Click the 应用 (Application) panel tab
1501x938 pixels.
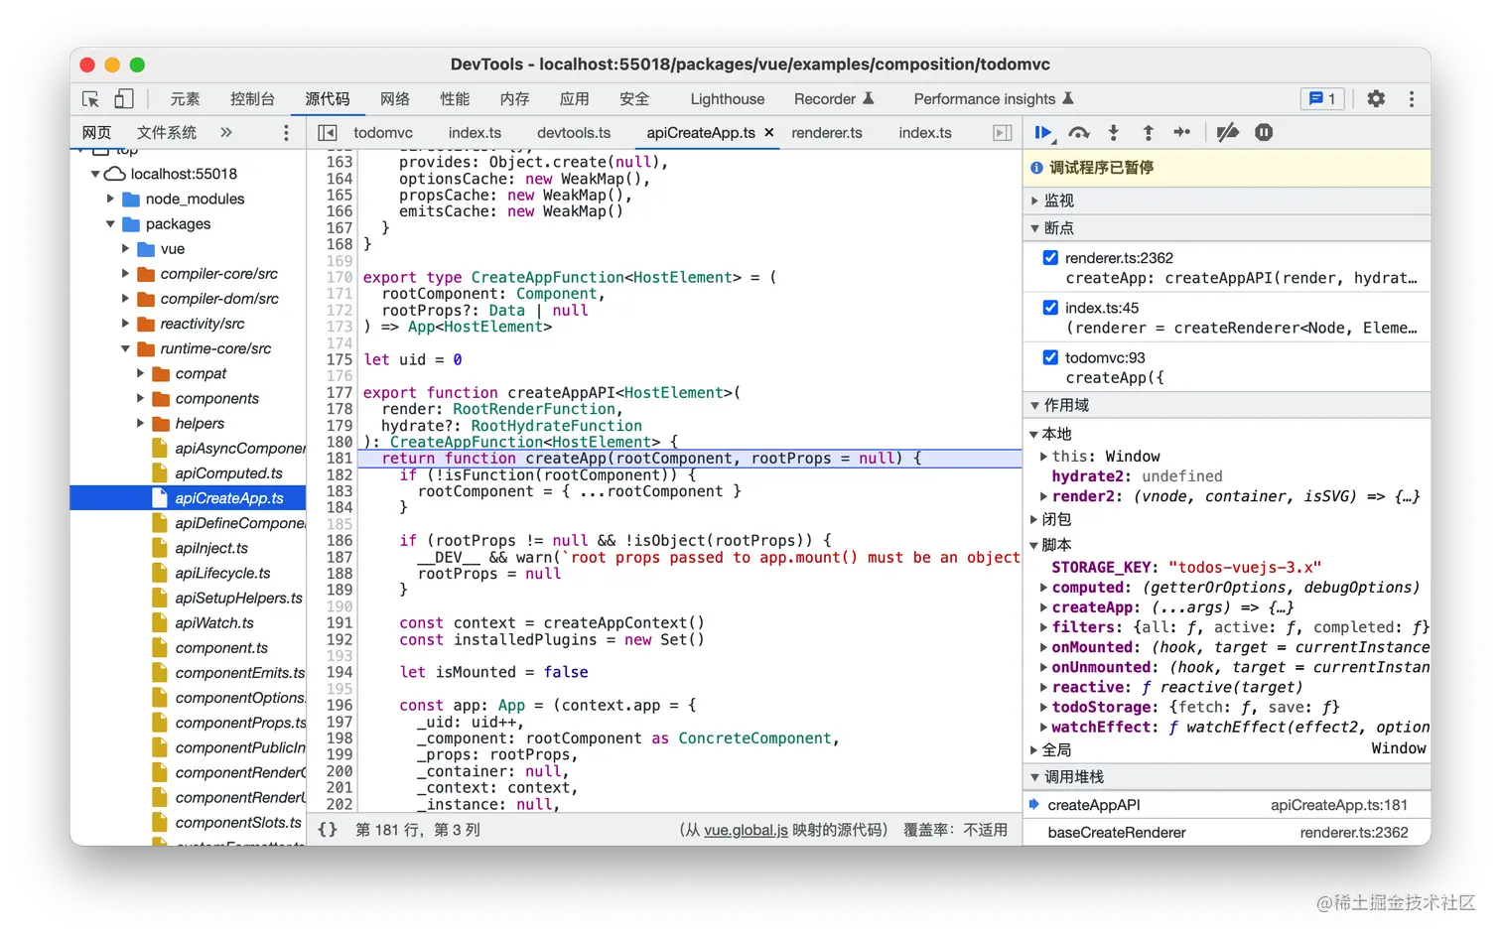(574, 99)
